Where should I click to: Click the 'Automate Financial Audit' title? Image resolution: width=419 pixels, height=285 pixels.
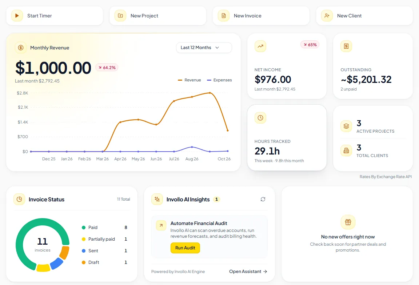click(x=199, y=223)
